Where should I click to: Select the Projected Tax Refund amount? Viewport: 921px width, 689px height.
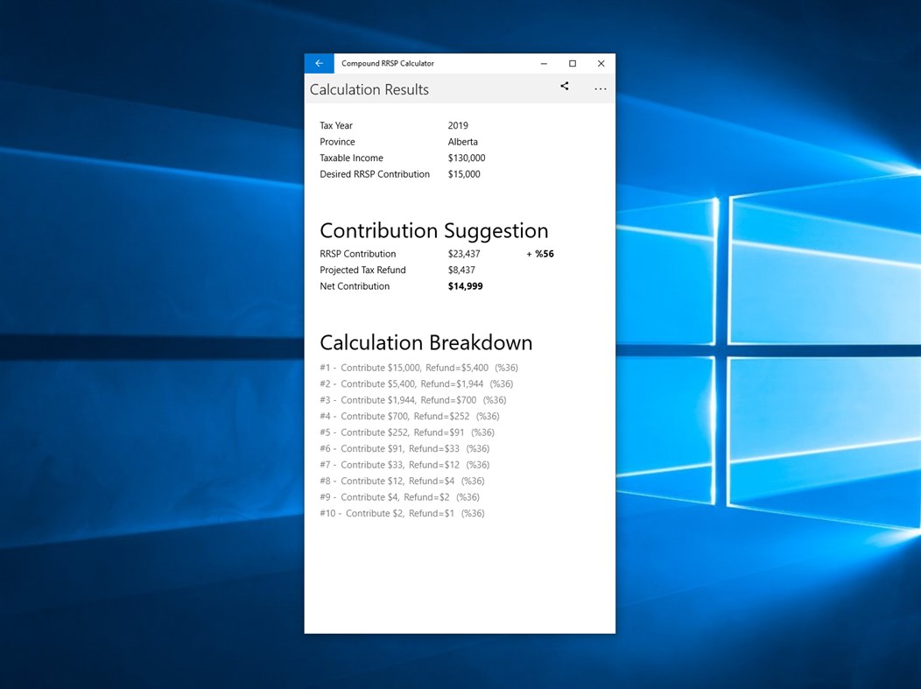[x=461, y=270]
